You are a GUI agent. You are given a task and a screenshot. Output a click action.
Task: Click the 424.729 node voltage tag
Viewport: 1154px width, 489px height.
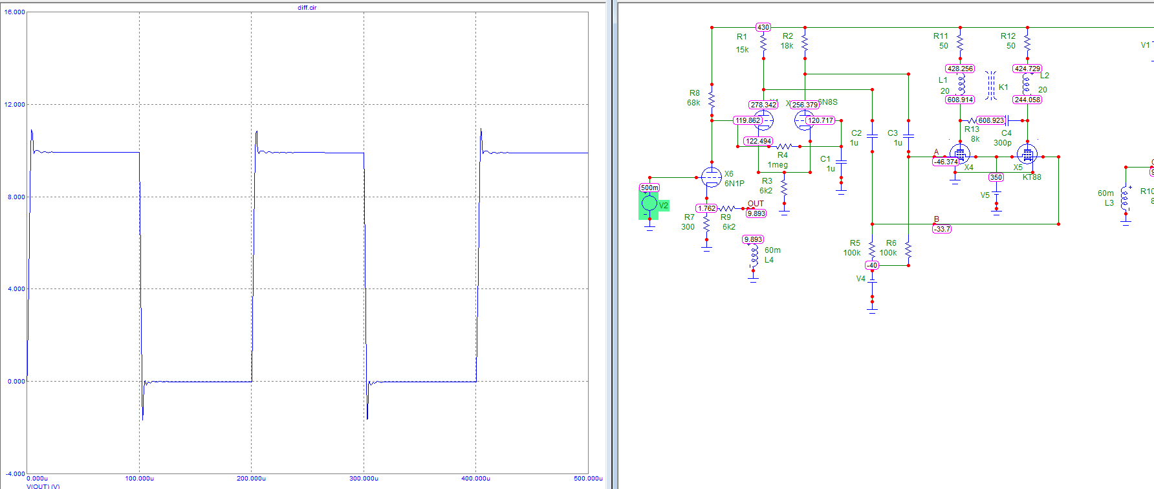tap(1027, 69)
